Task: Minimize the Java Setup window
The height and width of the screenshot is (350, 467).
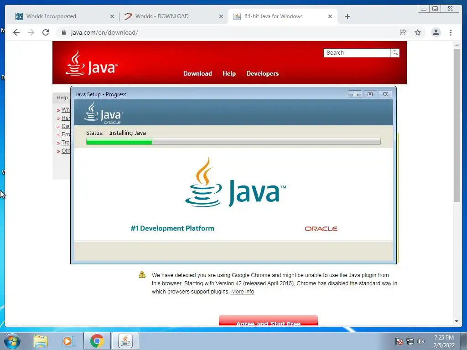Action: click(355, 94)
